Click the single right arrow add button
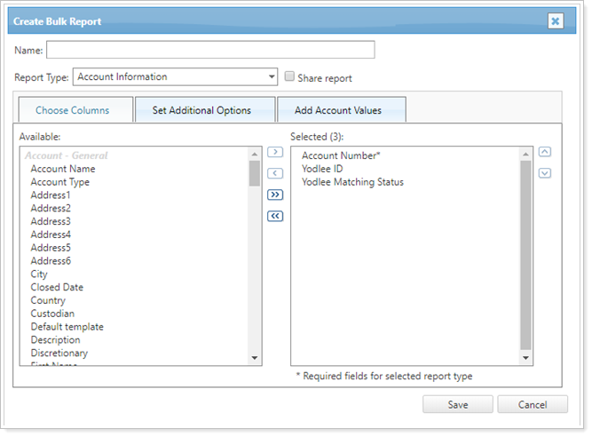 (x=275, y=153)
